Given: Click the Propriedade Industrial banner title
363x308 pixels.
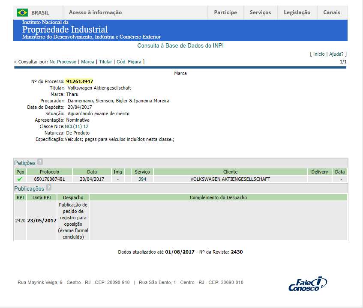Looking at the screenshot, I should click(x=65, y=30).
